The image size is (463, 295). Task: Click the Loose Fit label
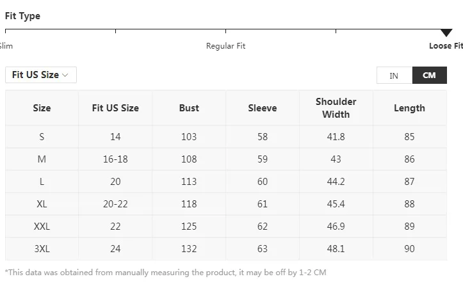(x=446, y=46)
